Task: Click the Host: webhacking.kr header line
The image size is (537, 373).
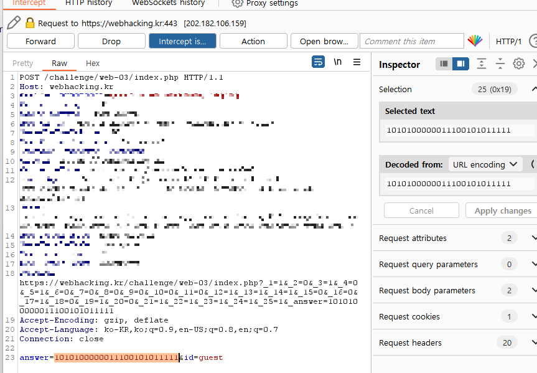Action: tap(66, 87)
